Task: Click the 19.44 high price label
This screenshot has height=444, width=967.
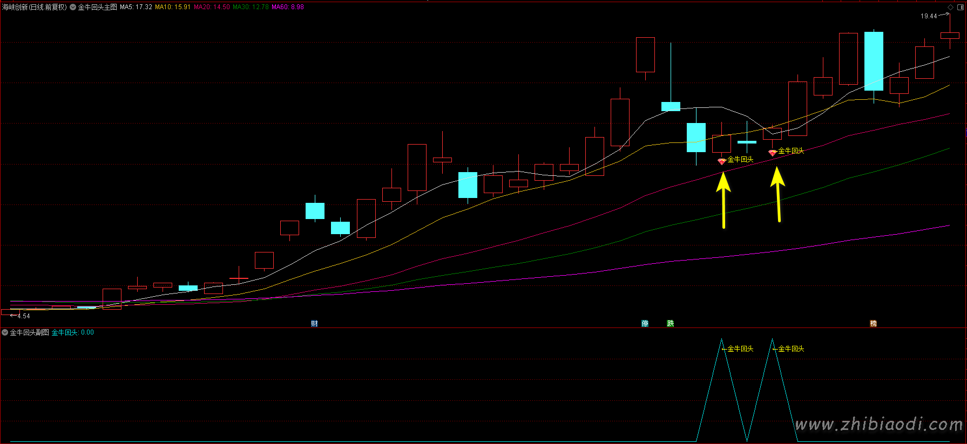Action: pyautogui.click(x=929, y=16)
